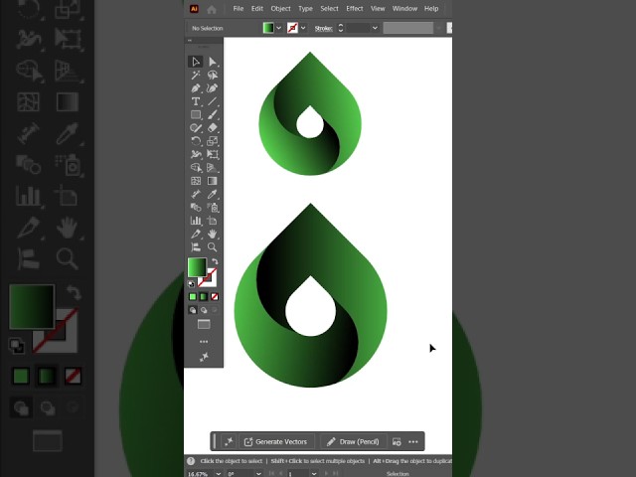The image size is (636, 477).
Task: Select the Shape Builder tool
Action: point(196,168)
